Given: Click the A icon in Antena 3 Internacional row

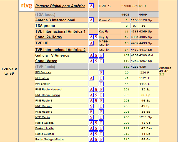Looking at the screenshot, I should (91, 20).
